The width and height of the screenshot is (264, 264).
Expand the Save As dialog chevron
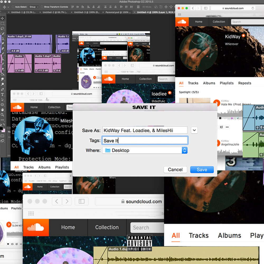tap(194, 130)
